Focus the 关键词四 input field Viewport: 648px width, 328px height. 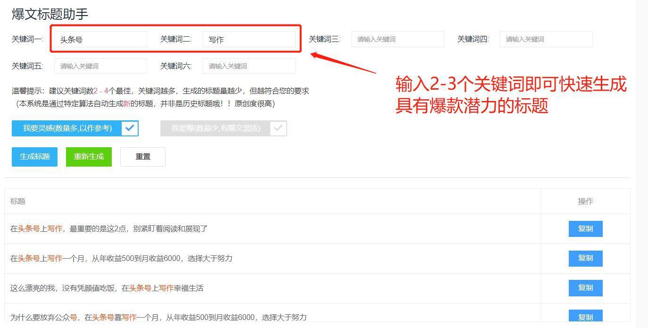point(546,39)
